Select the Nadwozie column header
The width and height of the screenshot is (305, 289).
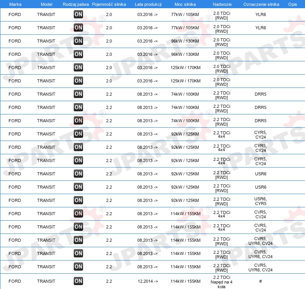pos(222,4)
